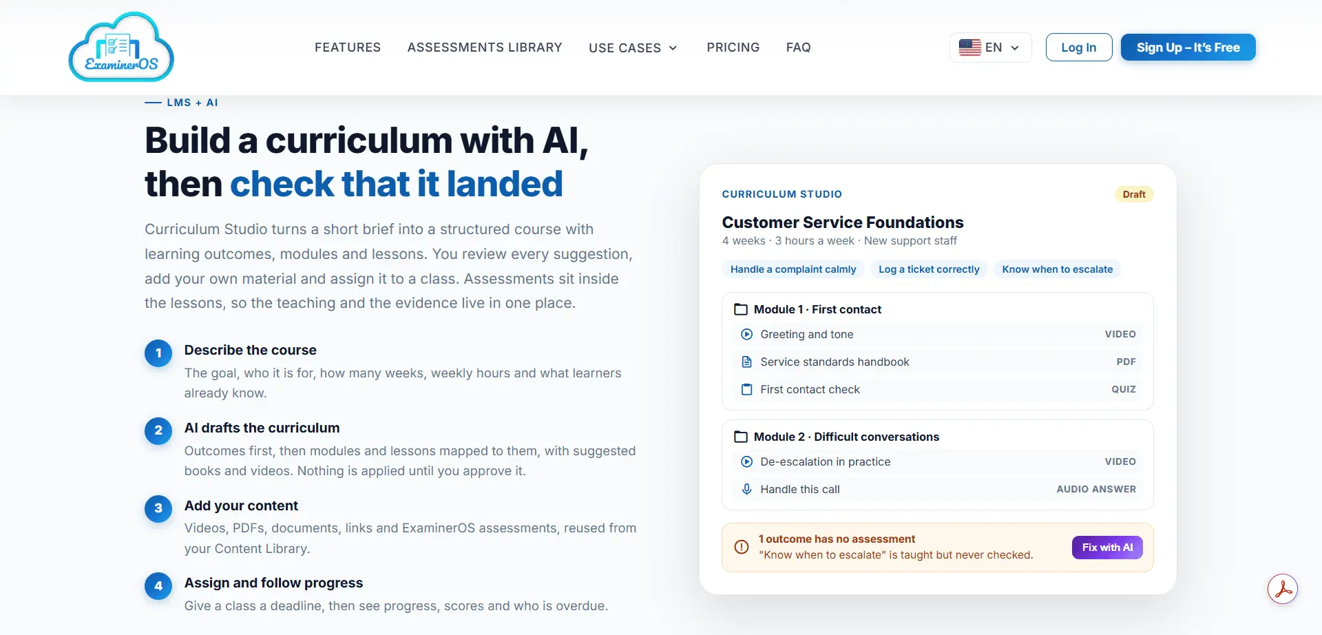Click the document icon for Service standards handbook
The width and height of the screenshot is (1322, 635).
pos(746,362)
